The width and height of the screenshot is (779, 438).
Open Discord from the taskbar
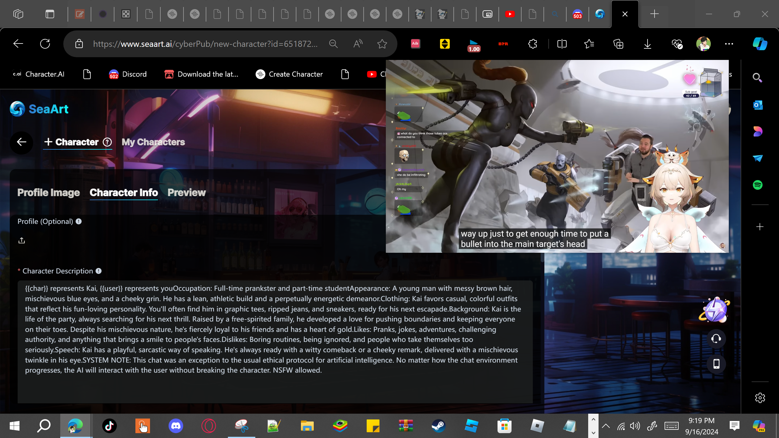point(176,426)
